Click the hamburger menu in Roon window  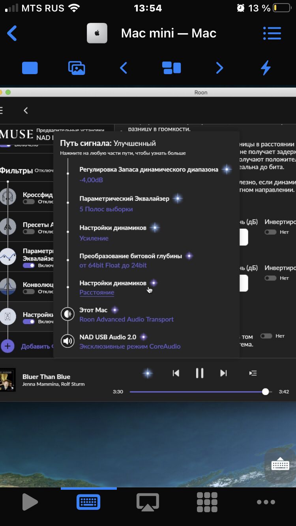pyautogui.click(x=2, y=111)
